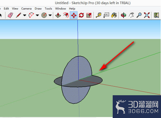Viewport: 161px width, 118px height.
Task: Click the Zoom Extents tool
Action: (x=147, y=15)
